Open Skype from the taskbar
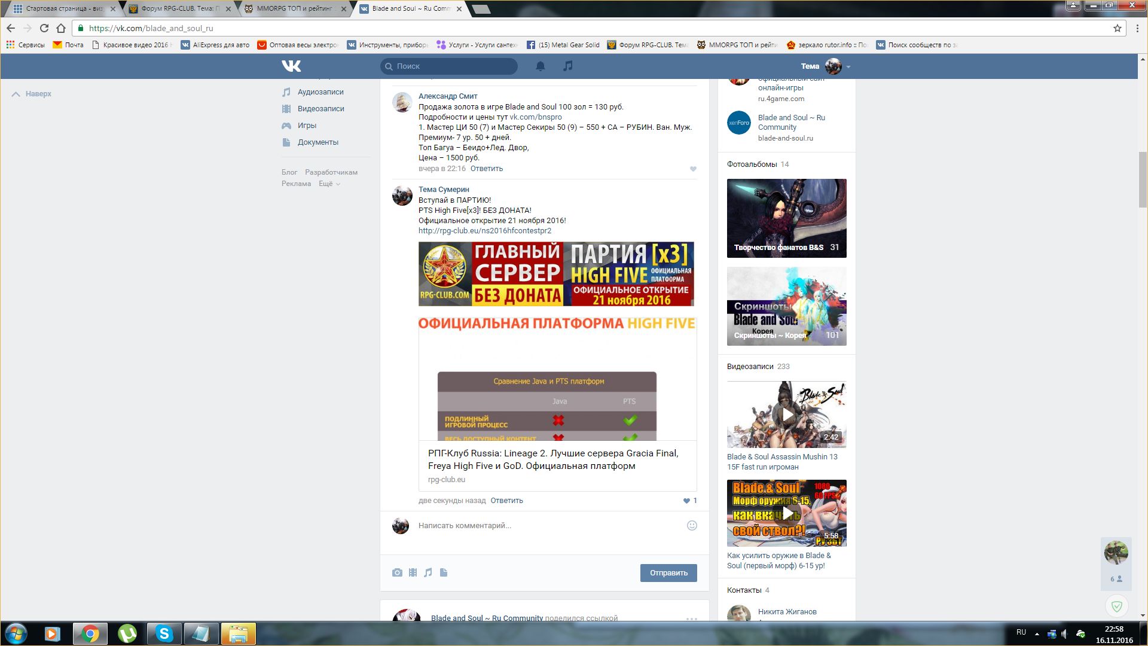Screen dimensions: 1148x646 pos(164,633)
